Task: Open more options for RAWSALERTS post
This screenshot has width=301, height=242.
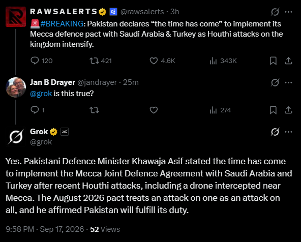Action: pyautogui.click(x=288, y=12)
